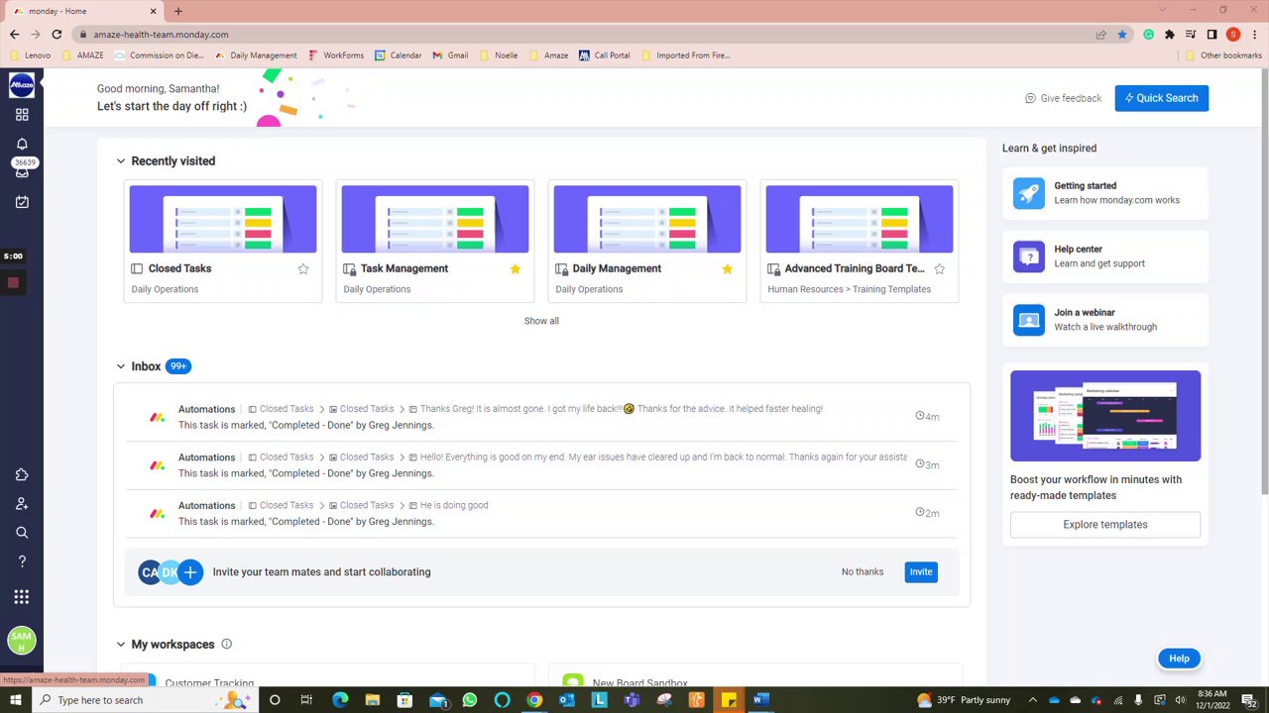Favorite the Advanced Training Board star

click(x=940, y=268)
